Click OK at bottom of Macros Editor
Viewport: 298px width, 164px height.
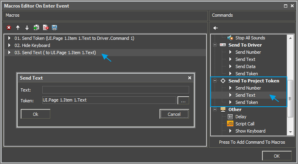tap(276, 156)
